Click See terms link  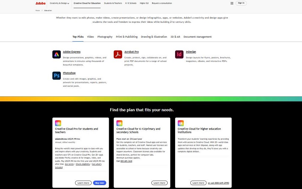coord(69,164)
